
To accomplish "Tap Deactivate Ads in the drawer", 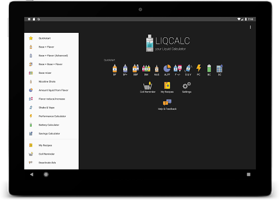I will pos(51,163).
